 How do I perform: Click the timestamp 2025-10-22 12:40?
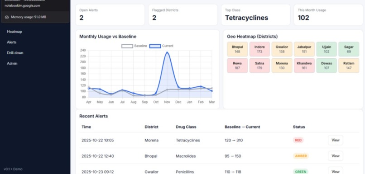point(97,156)
